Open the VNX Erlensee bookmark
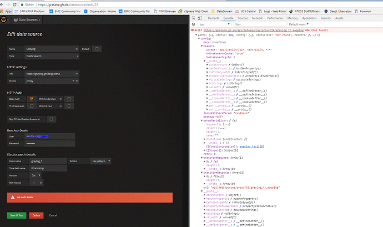Image resolution: width=383 pixels, height=227 pixels. pyautogui.click(x=165, y=11)
